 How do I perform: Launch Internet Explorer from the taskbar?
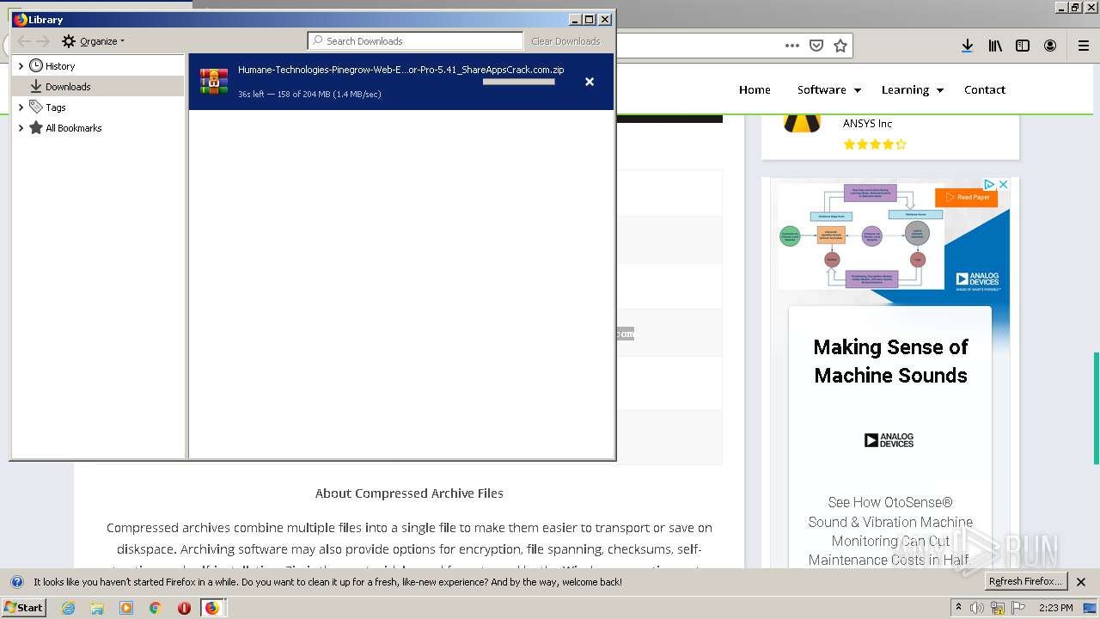(69, 608)
